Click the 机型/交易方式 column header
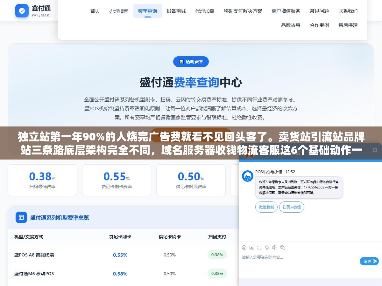Image resolution: width=382 pixels, height=286 pixels. point(29,237)
